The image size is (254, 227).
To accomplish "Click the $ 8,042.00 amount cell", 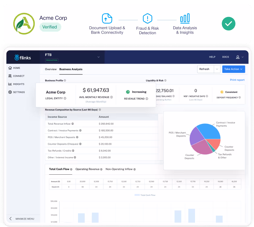I will (105, 151).
